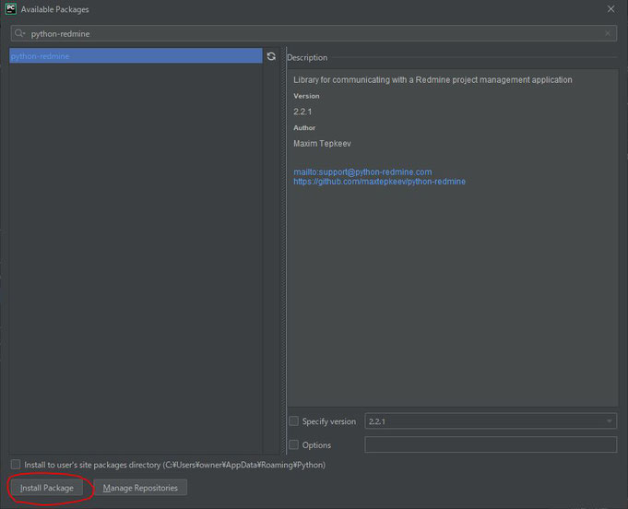Close the Available Packages dialog

tap(610, 9)
